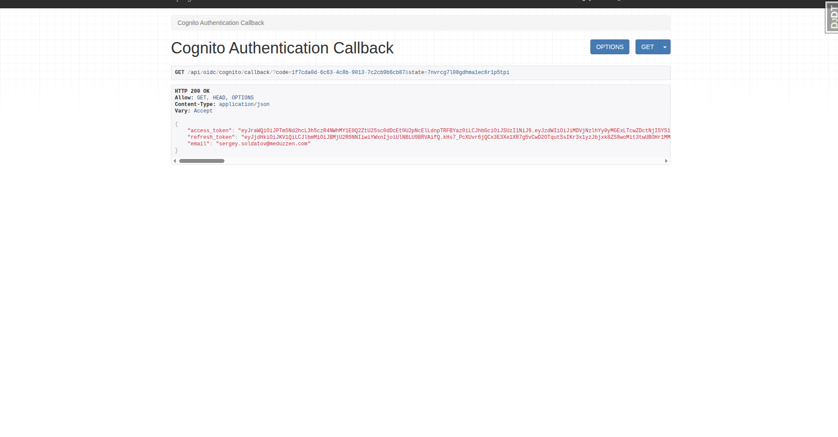Image resolution: width=838 pixels, height=437 pixels.
Task: Click the Vary: Accept header line
Action: point(194,111)
